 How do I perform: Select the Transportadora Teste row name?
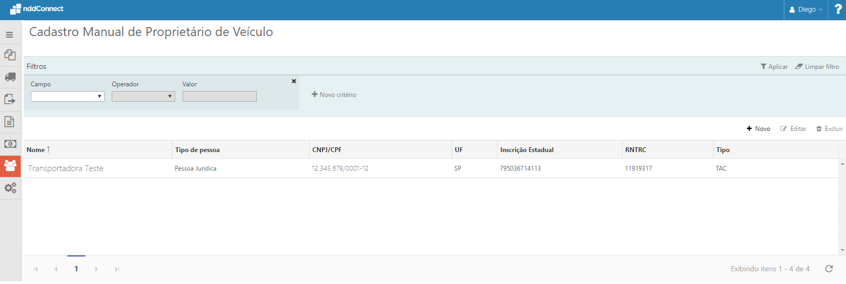click(x=66, y=168)
